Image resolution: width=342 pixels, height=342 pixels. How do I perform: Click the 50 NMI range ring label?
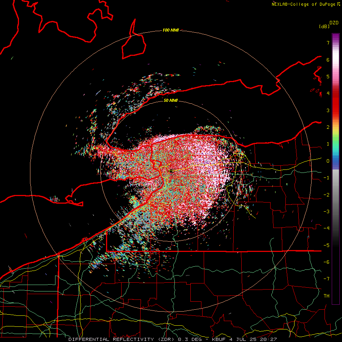[x=171, y=100]
